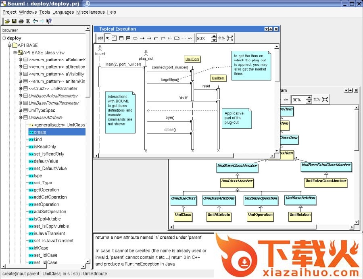Select the three-section class instance tool
The width and height of the screenshot is (363, 279).
click(128, 38)
